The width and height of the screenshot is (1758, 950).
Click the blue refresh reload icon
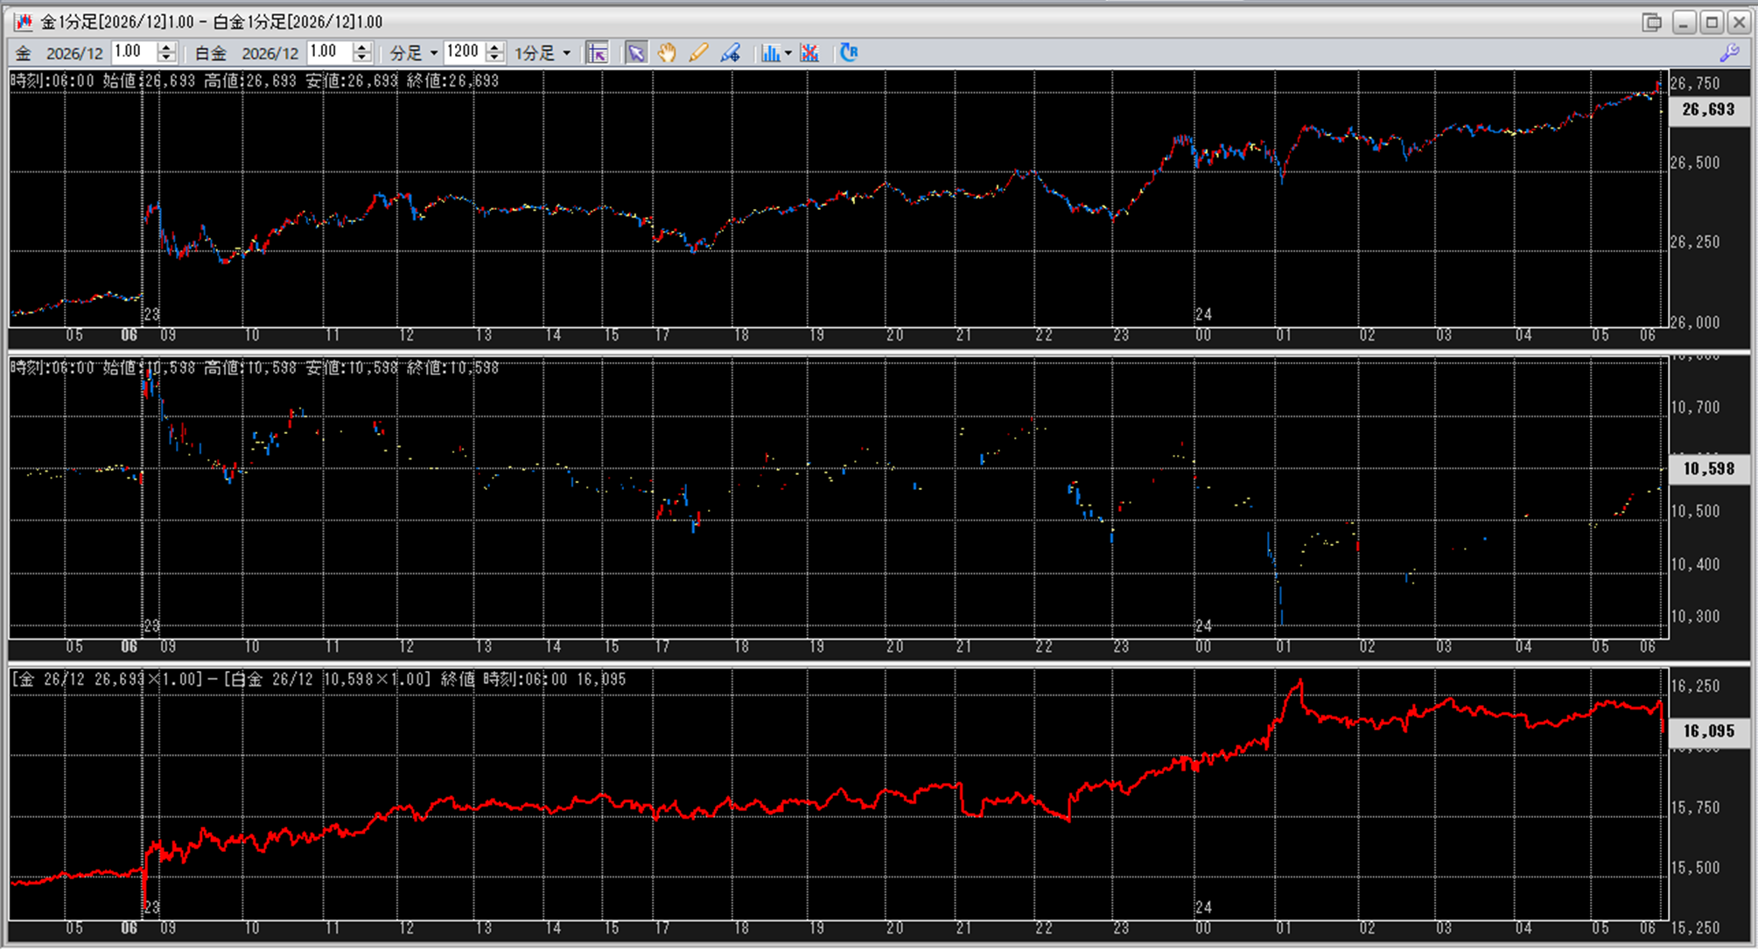pyautogui.click(x=848, y=53)
